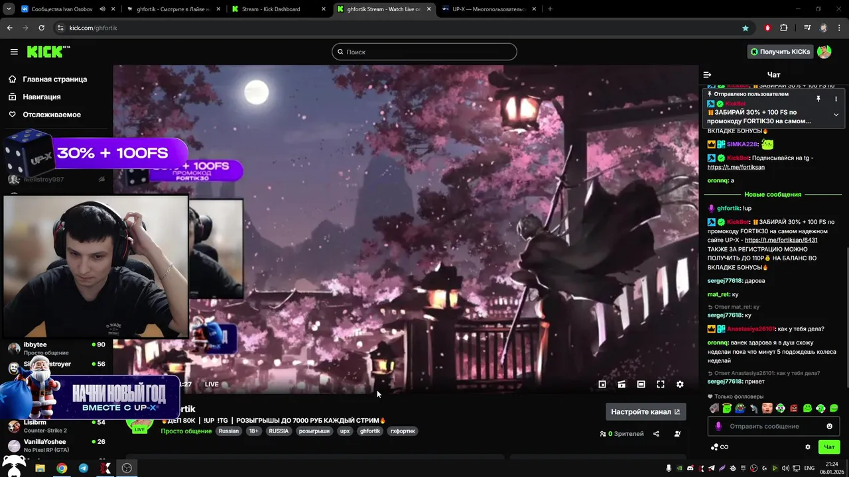Click the chat panel scrollbar
Viewport: 849px width, 477px height.
(846, 318)
